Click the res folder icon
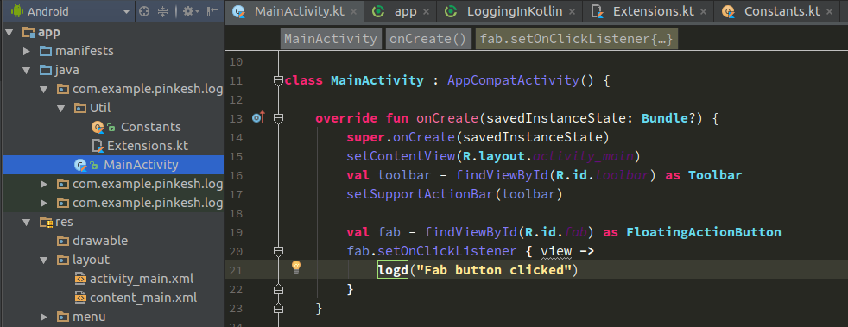Viewport: 848px width, 327px height. pos(46,222)
